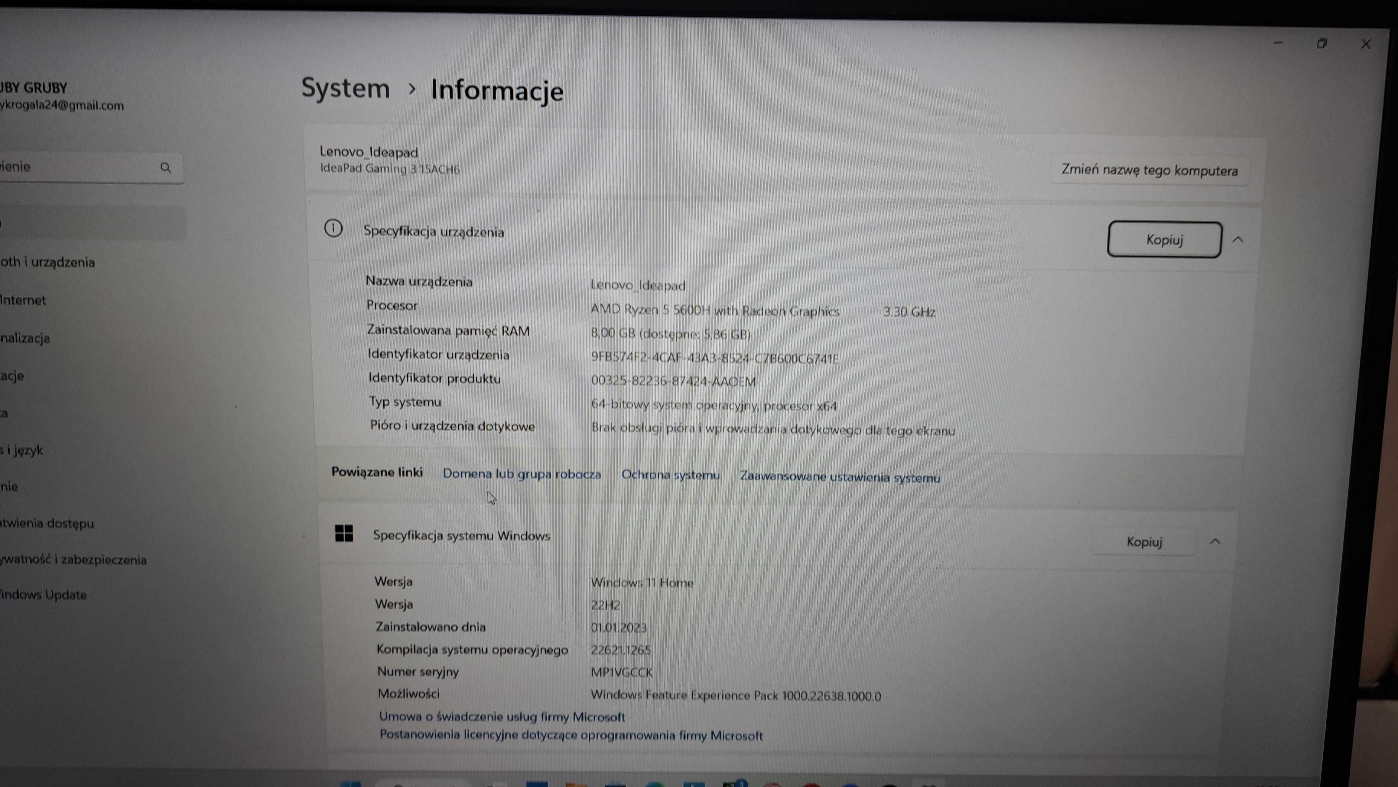
Task: Click the product ID 00325-82236-87424-AAOEM value
Action: pyautogui.click(x=673, y=381)
